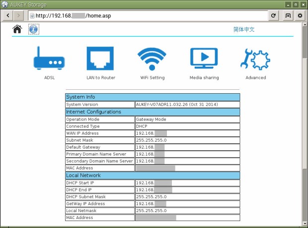Click the Advanced label
Image resolution: width=308 pixels, height=228 pixels.
pyautogui.click(x=256, y=78)
